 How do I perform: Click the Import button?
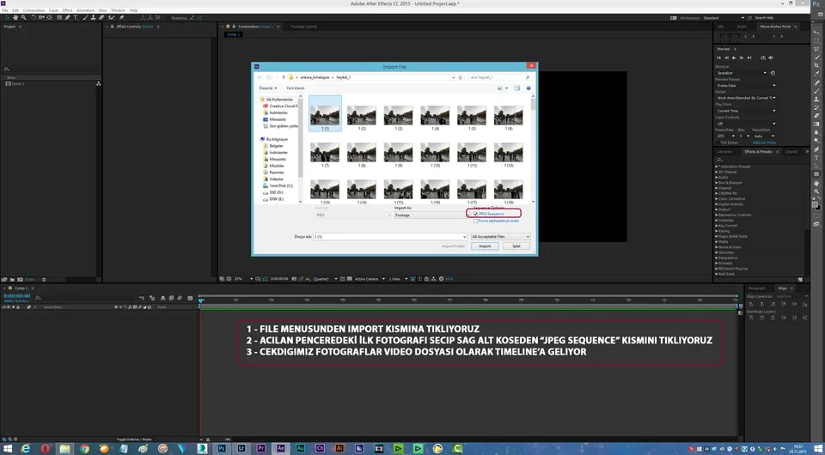[x=485, y=246]
